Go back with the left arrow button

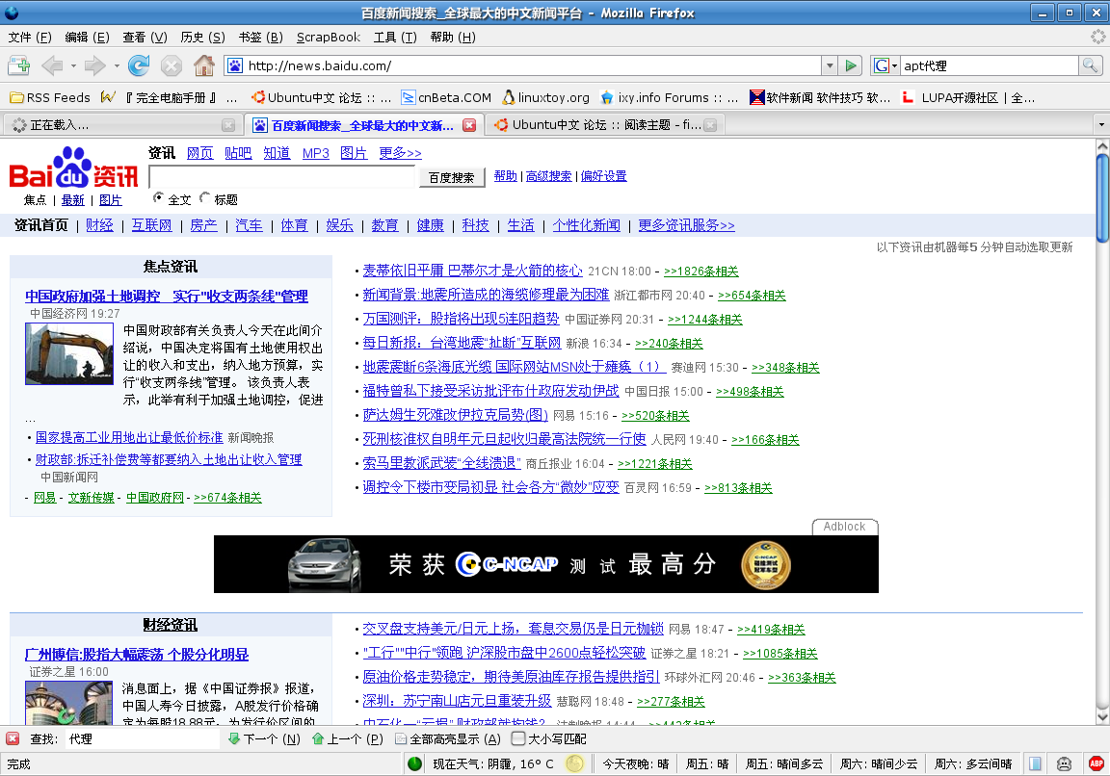pos(52,65)
